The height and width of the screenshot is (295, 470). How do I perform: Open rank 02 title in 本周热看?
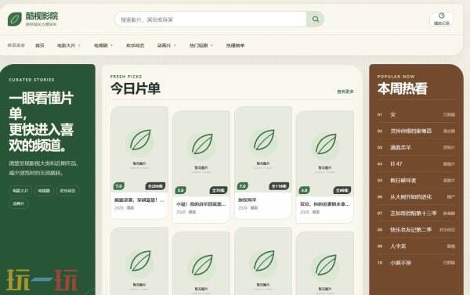pos(410,131)
